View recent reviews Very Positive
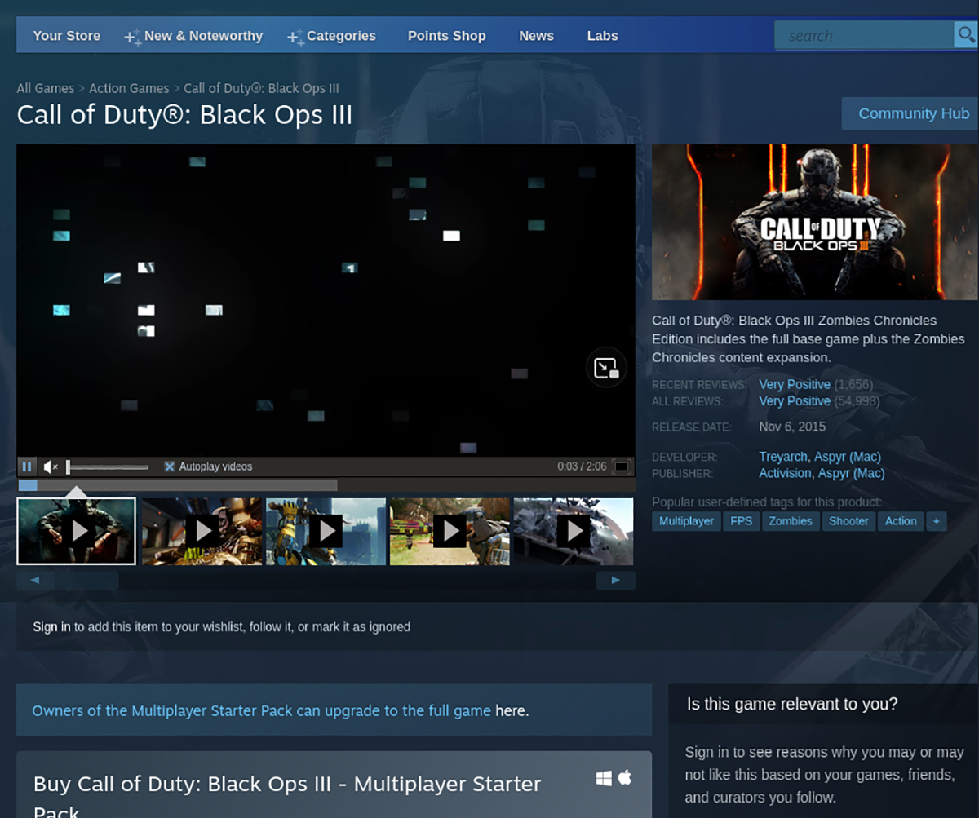The image size is (979, 818). 795,384
